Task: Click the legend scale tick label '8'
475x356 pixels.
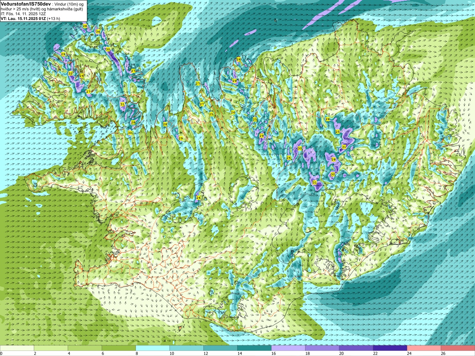Action: (x=137, y=353)
